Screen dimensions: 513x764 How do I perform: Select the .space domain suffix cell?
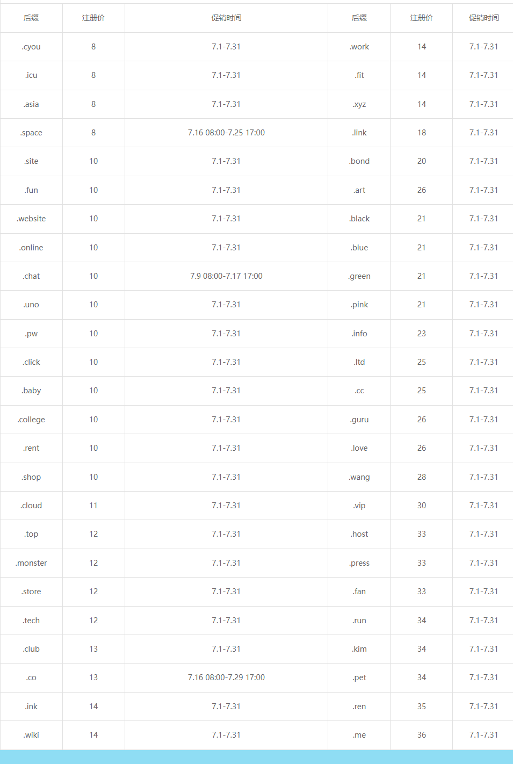click(x=31, y=133)
